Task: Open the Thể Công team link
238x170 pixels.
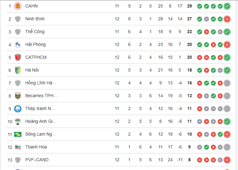Action: (35, 32)
